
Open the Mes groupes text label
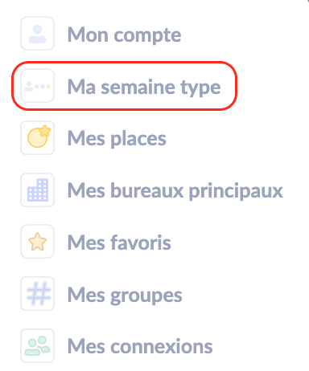[x=125, y=296]
